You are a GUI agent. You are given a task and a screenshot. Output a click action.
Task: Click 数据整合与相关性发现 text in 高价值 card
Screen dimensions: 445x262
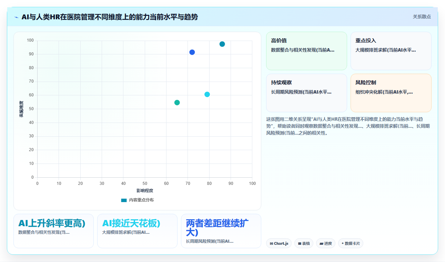(x=303, y=50)
